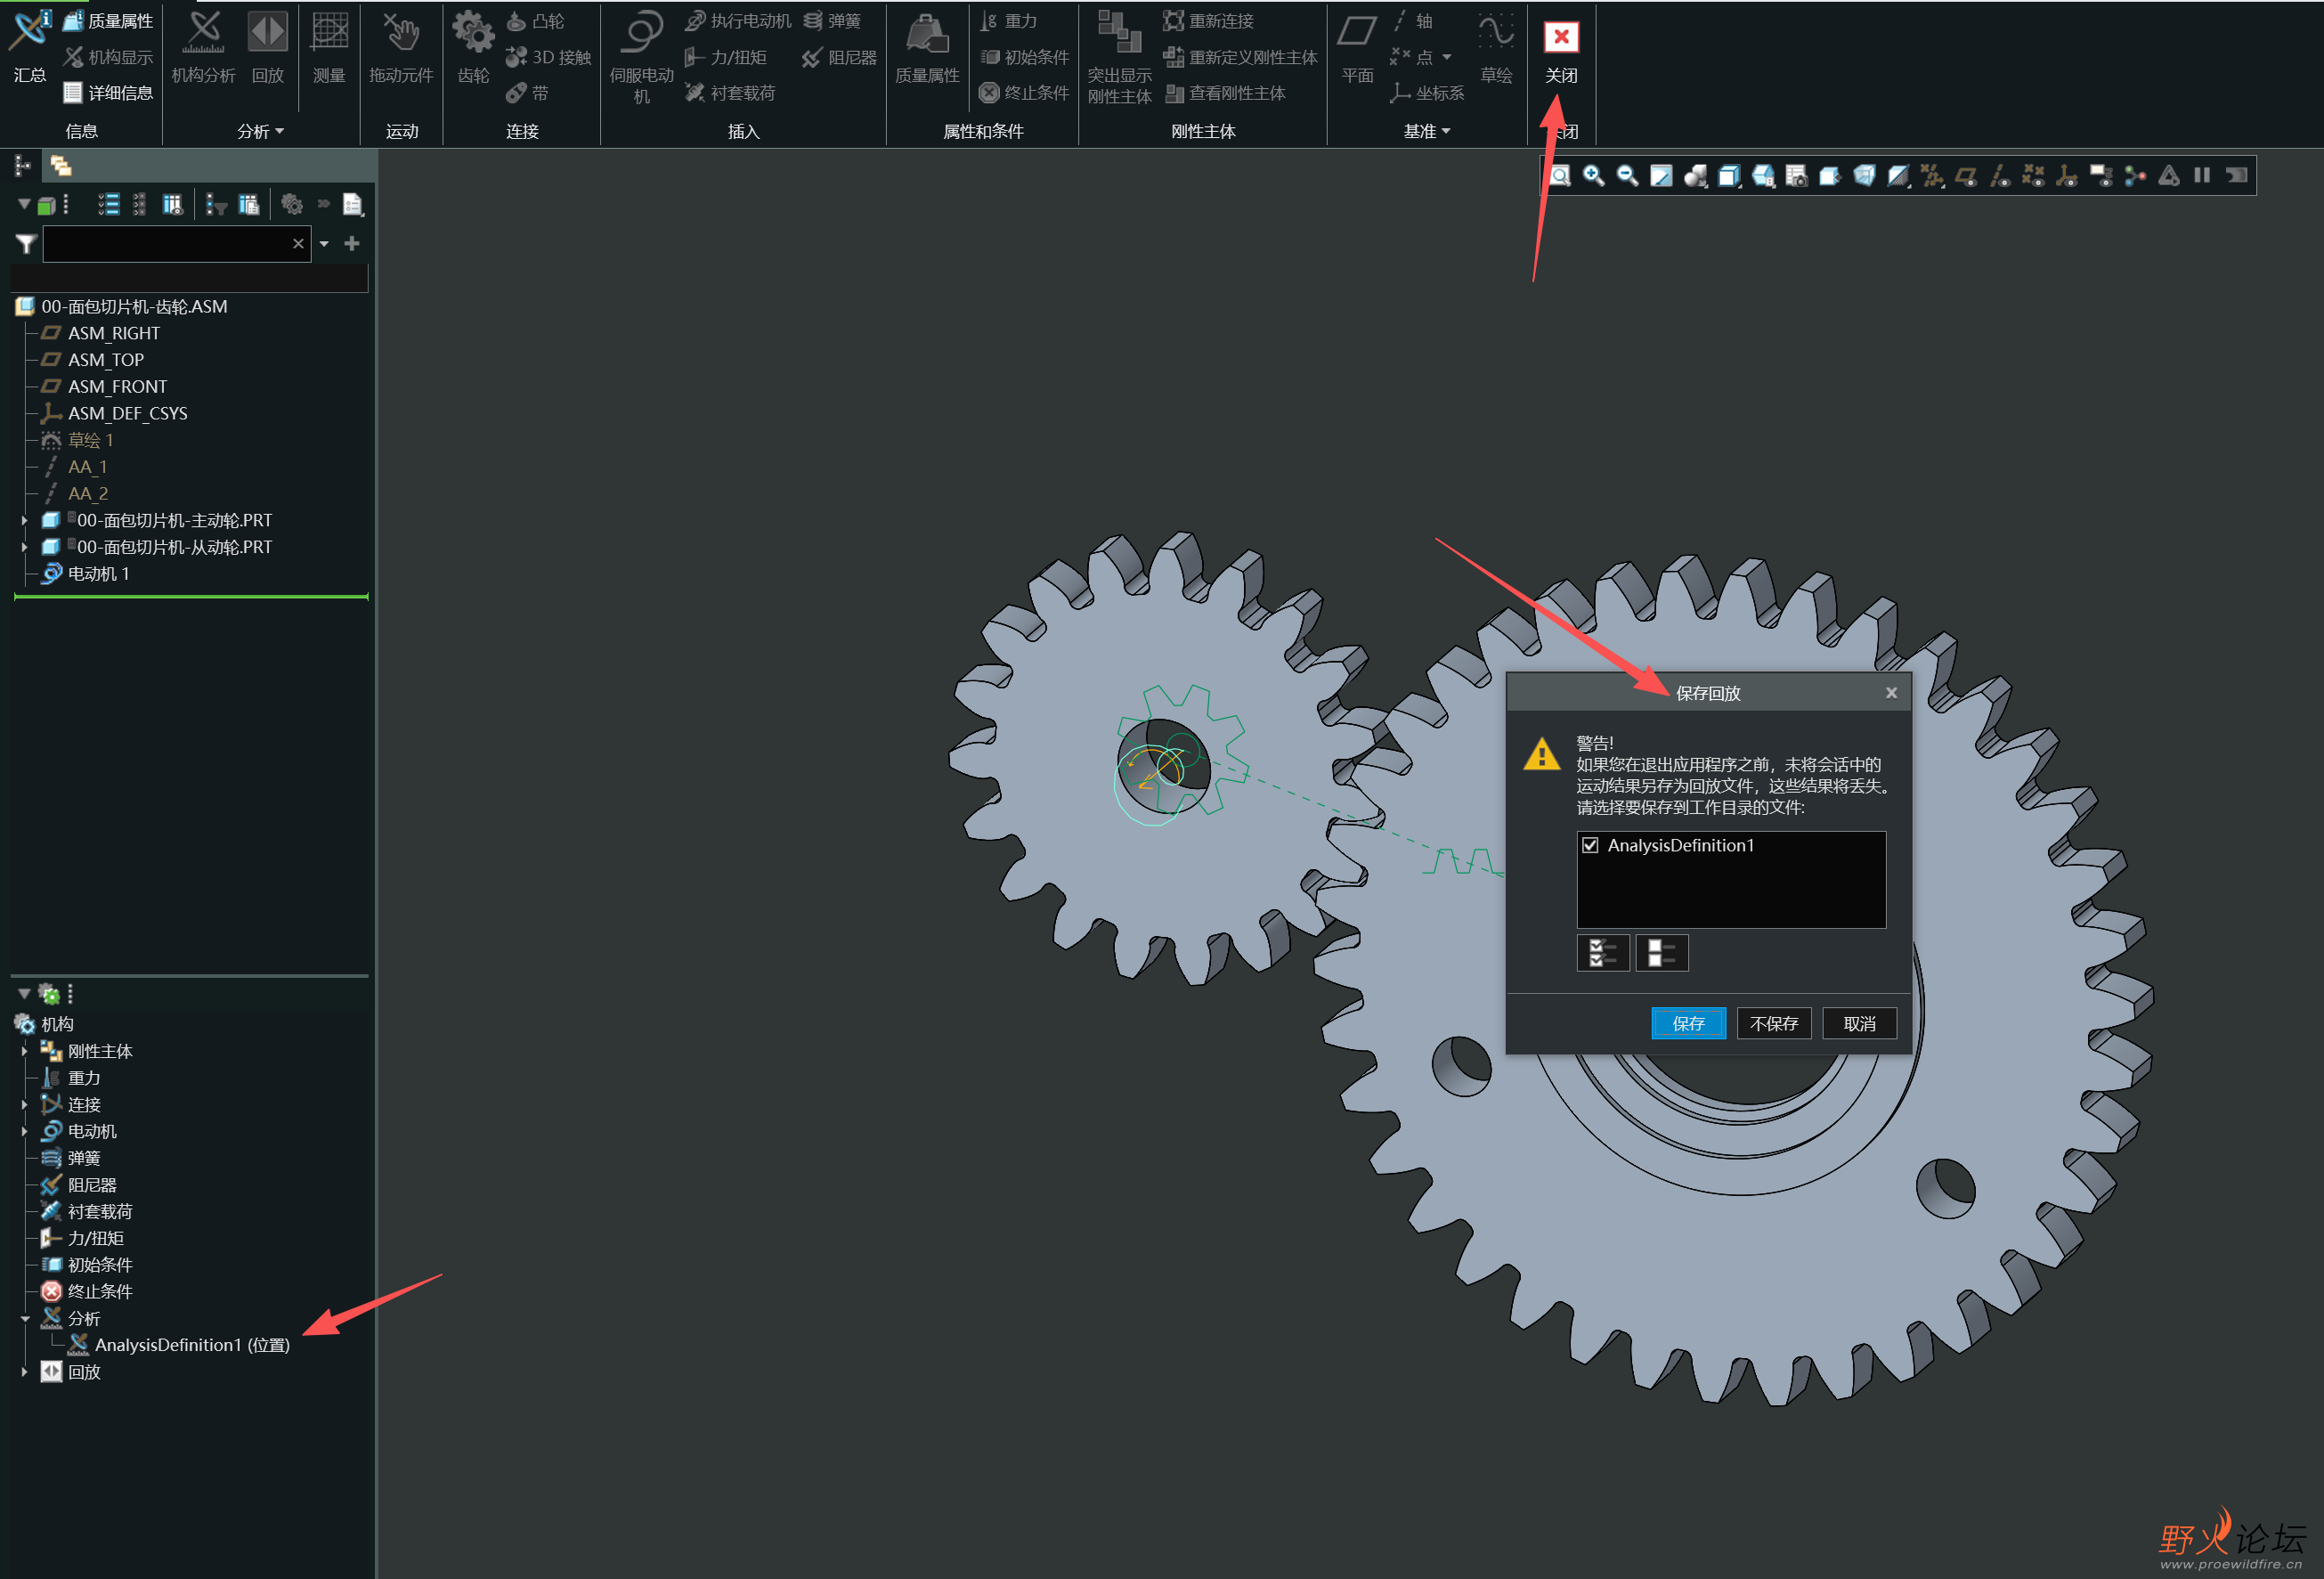Collapse the 分析 tree node
The width and height of the screenshot is (2324, 1579).
click(x=24, y=1319)
